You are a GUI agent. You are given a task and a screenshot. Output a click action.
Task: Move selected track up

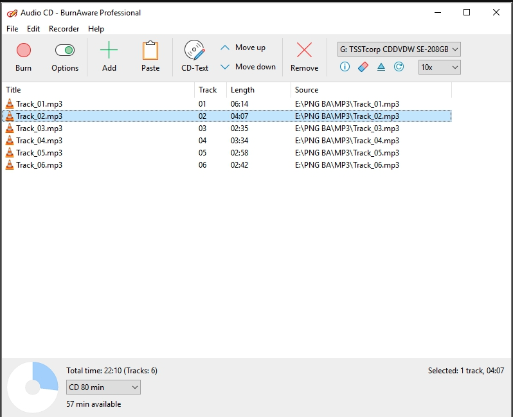(244, 48)
